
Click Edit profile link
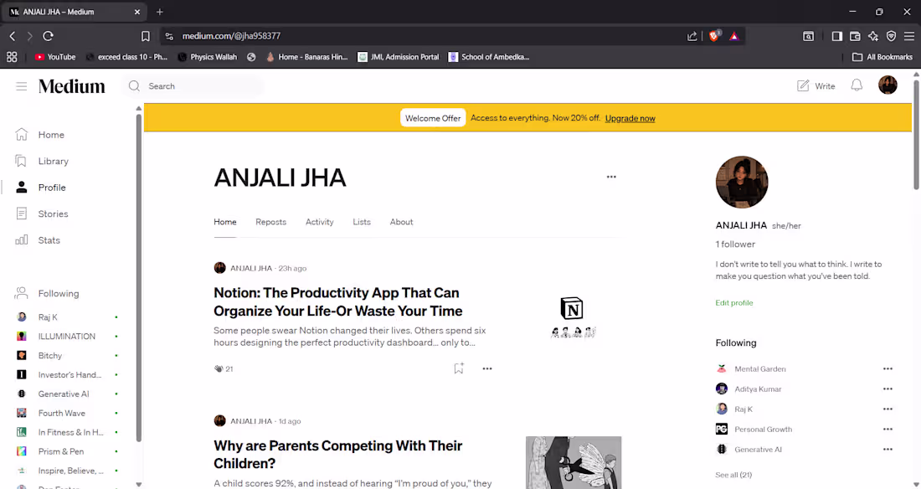pyautogui.click(x=733, y=302)
